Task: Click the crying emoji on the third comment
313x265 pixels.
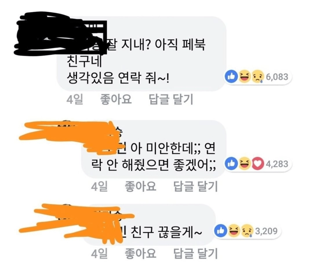Action: click(247, 231)
